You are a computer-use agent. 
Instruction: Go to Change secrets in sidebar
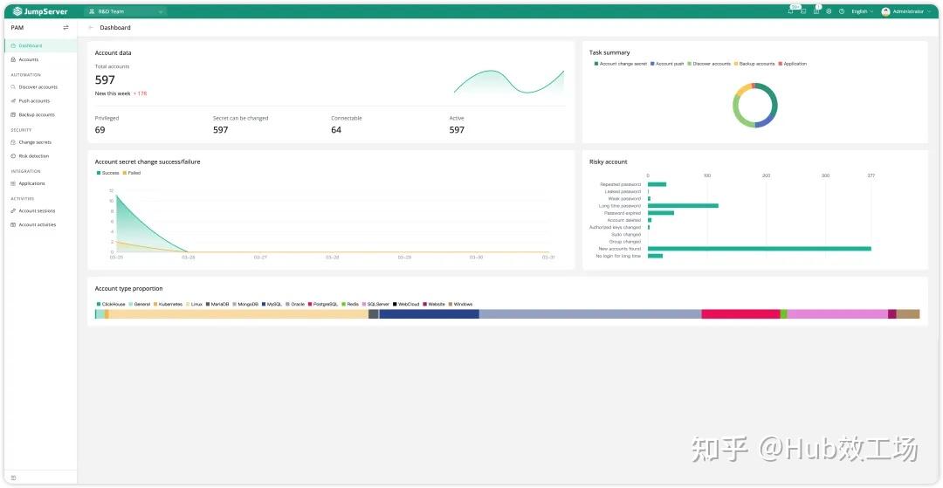coord(35,142)
